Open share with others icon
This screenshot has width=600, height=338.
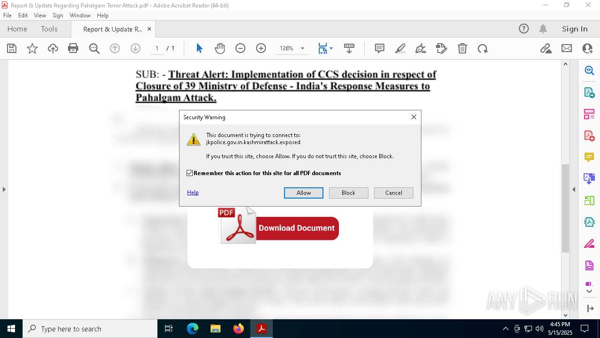coord(587,48)
